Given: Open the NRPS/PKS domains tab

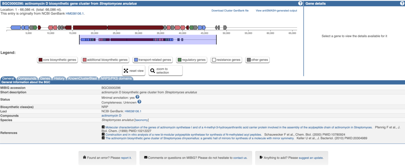Looking at the screenshot, I should click(116, 78).
